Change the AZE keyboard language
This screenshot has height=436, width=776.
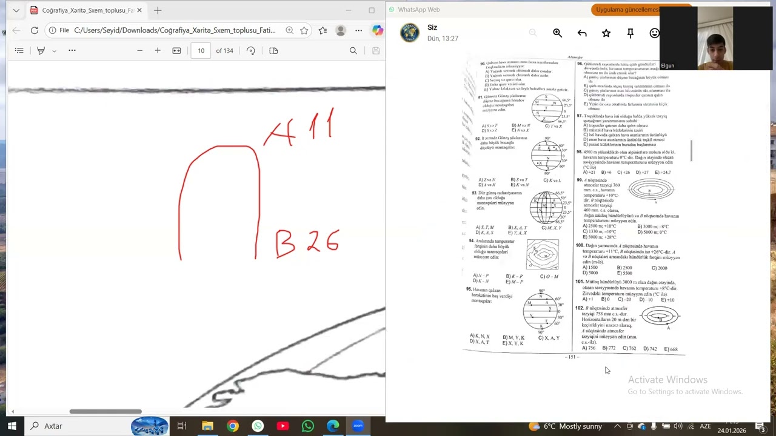pyautogui.click(x=705, y=426)
